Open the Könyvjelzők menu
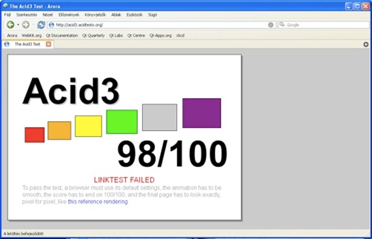 coord(95,15)
